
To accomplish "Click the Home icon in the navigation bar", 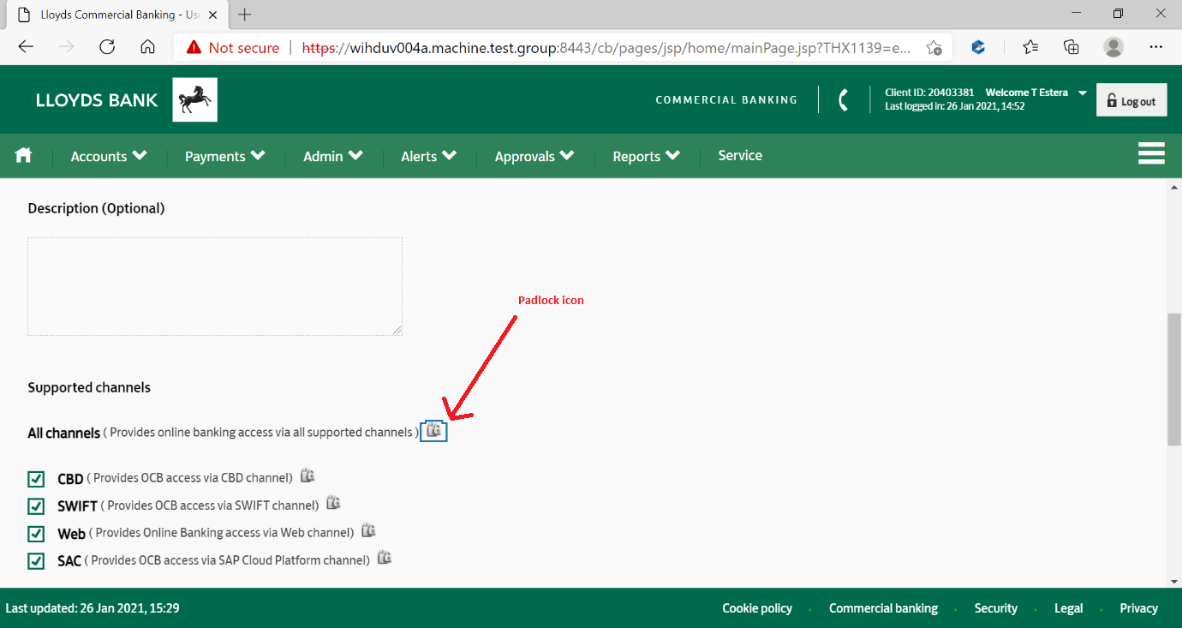I will coord(23,155).
